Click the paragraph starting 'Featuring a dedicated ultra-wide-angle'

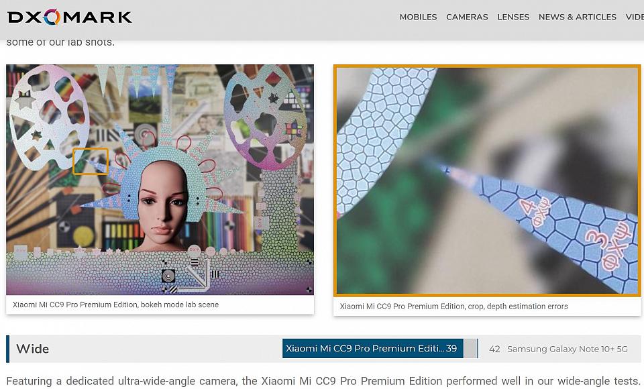pos(323,381)
